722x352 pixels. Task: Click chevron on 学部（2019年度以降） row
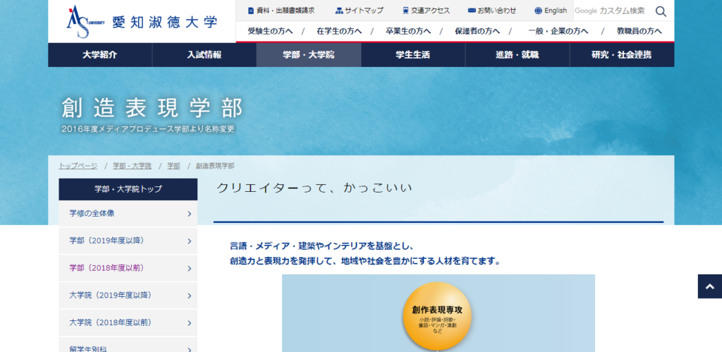coord(189,241)
